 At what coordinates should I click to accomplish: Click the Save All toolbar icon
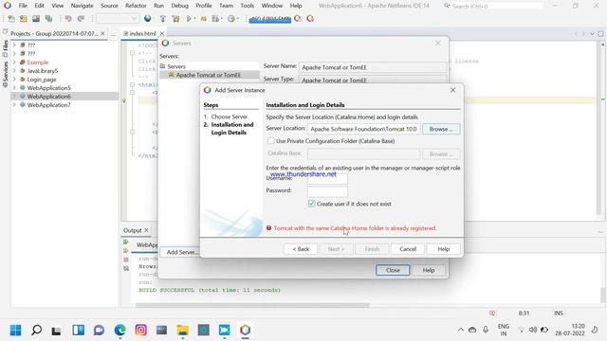pyautogui.click(x=48, y=19)
